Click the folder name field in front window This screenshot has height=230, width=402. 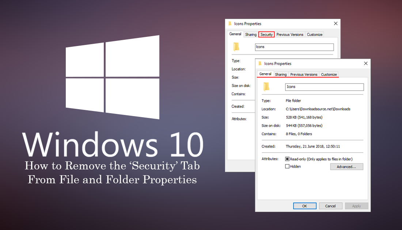324,87
